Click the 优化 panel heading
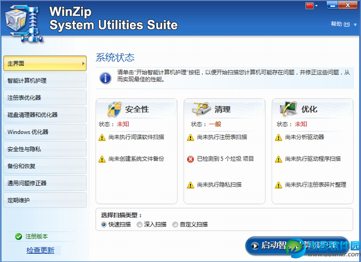This screenshot has width=361, height=262. [309, 109]
